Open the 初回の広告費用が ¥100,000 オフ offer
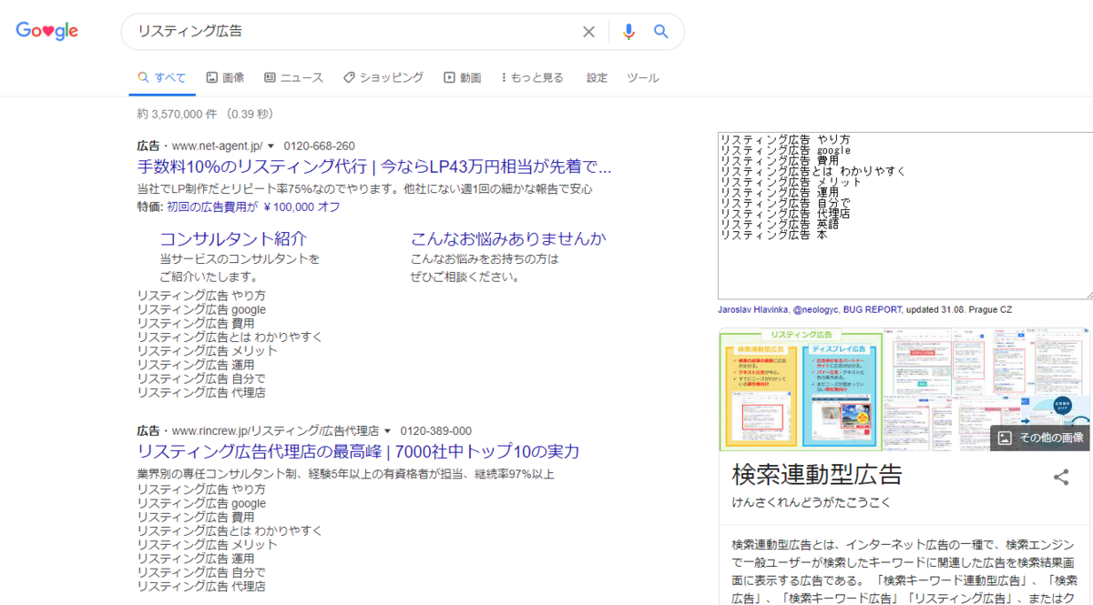The image size is (1093, 605). [x=253, y=207]
